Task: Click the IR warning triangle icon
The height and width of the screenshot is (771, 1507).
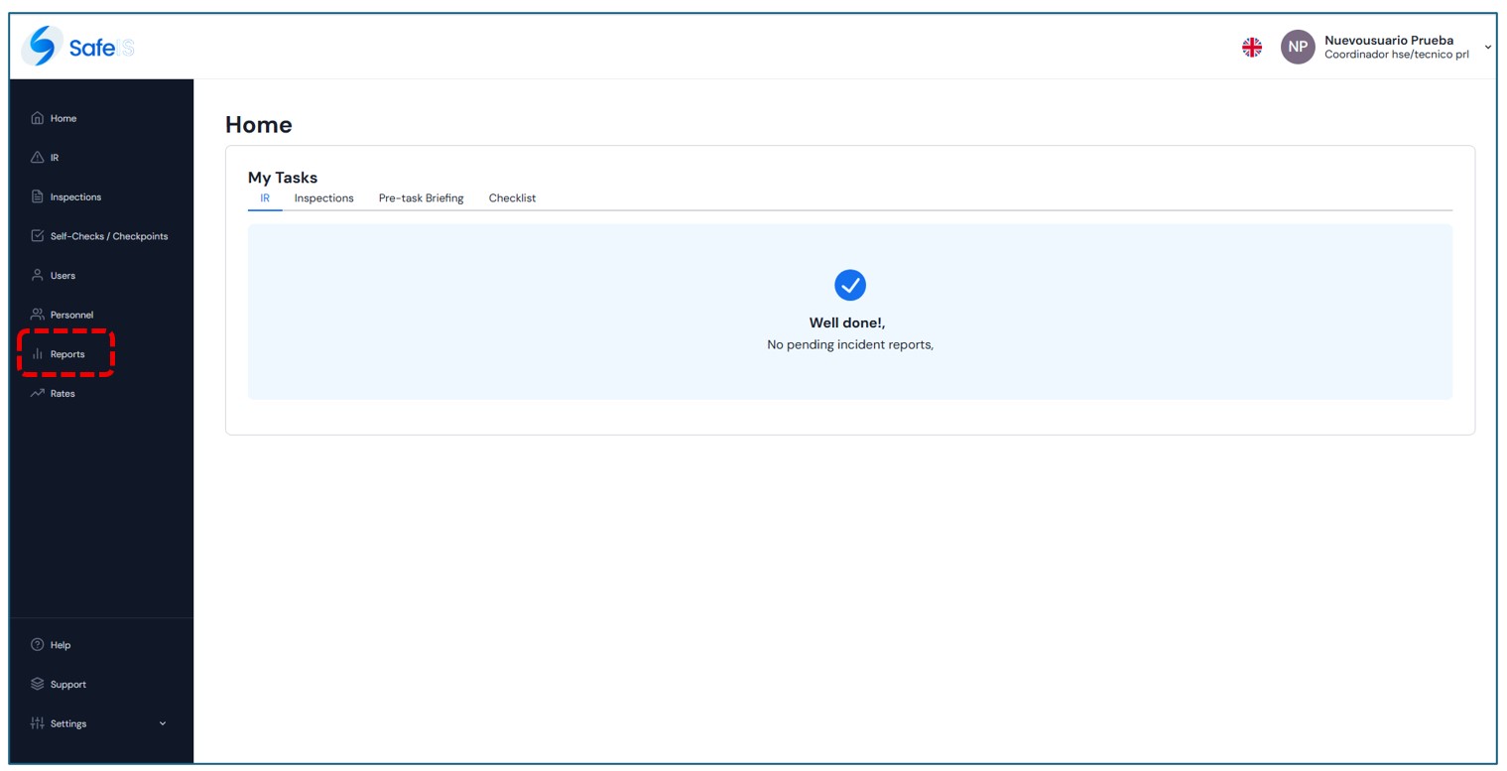Action: pos(38,158)
